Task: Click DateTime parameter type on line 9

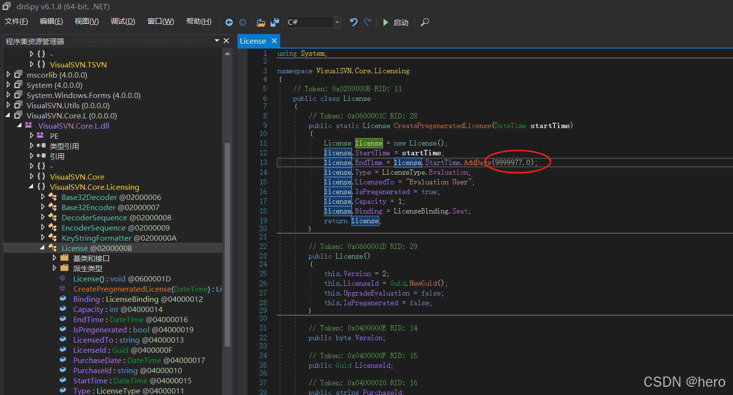Action: click(x=511, y=126)
